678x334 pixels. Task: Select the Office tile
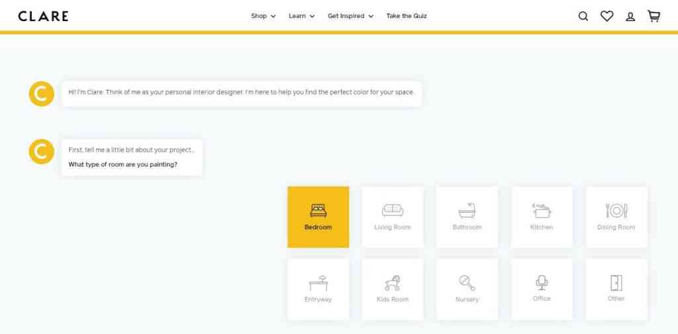tap(542, 289)
